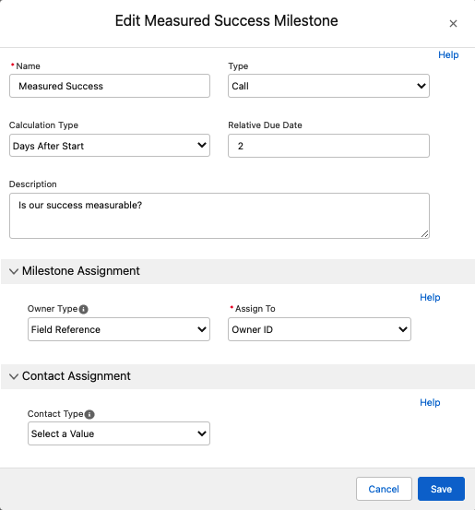Viewport: 475px width, 510px height.
Task: Open the Assign To Owner ID dropdown
Action: tap(319, 329)
